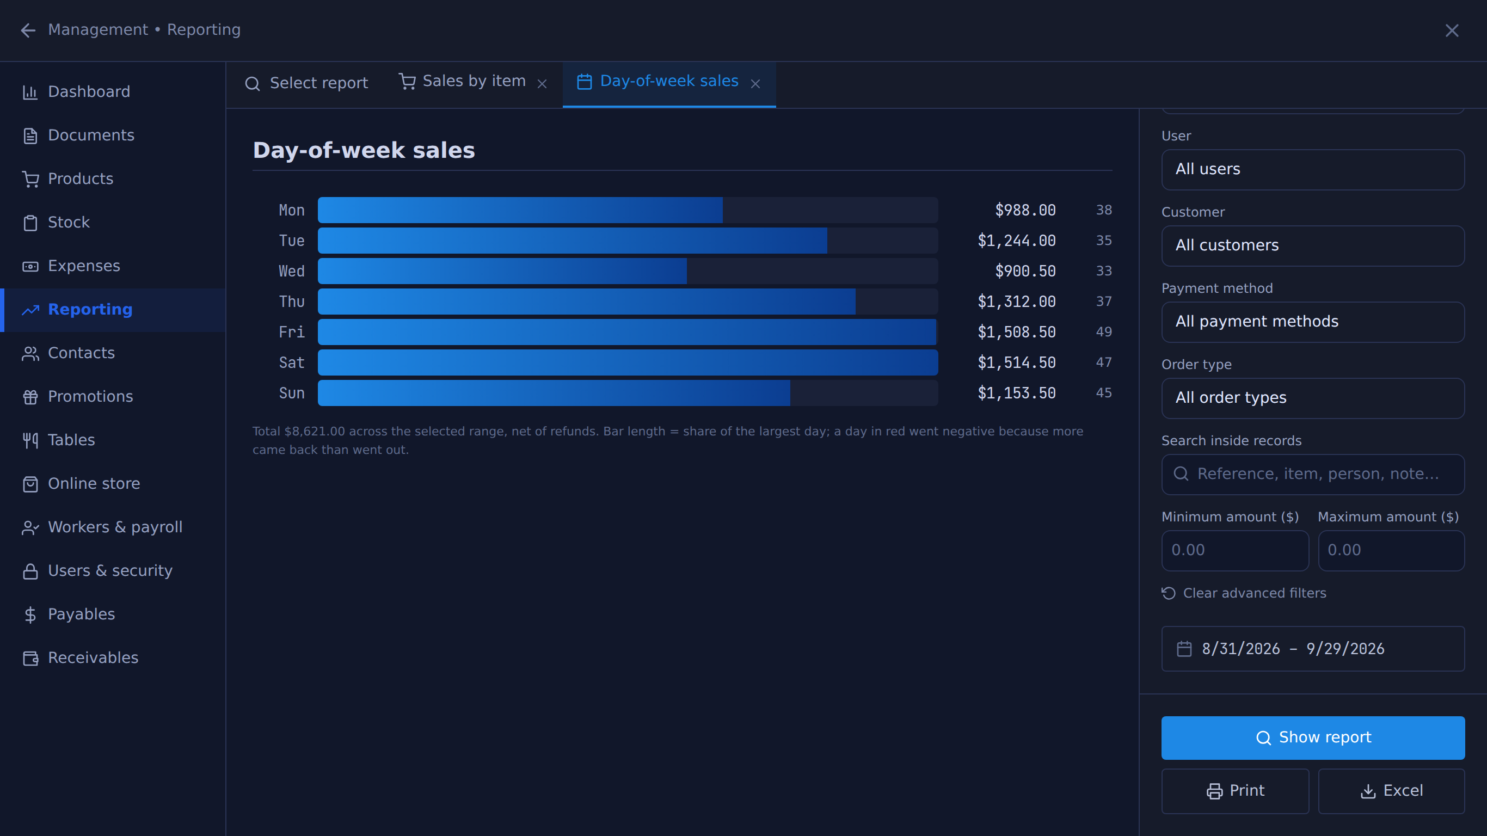1487x836 pixels.
Task: Export the report with the Excel button
Action: (1391, 791)
